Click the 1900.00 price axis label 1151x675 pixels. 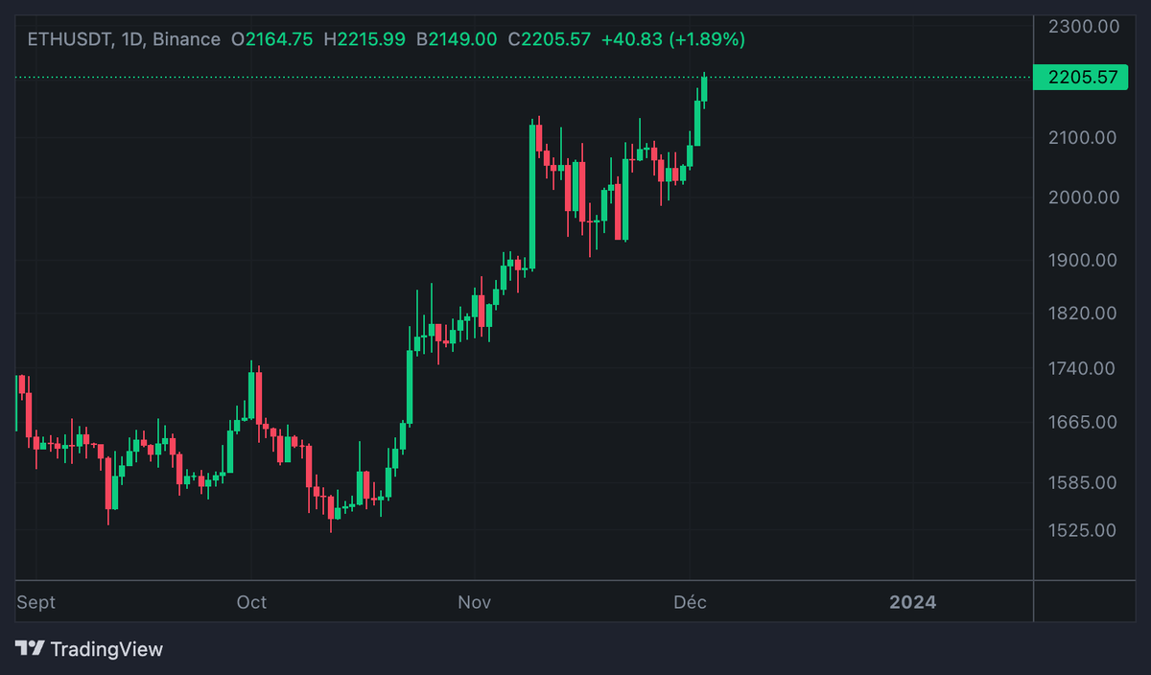pyautogui.click(x=1084, y=260)
